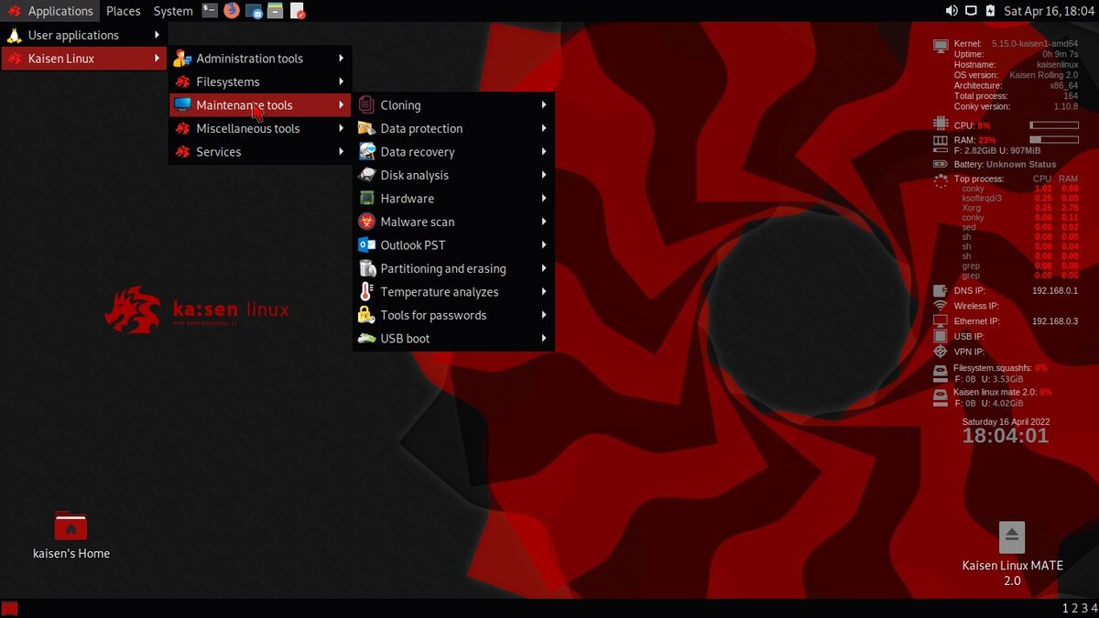Open the Services submenu
Screen dimensions: 1099x618
tap(260, 152)
